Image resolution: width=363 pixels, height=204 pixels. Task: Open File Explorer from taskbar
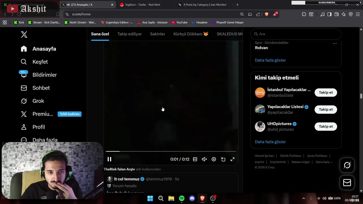tap(171, 198)
